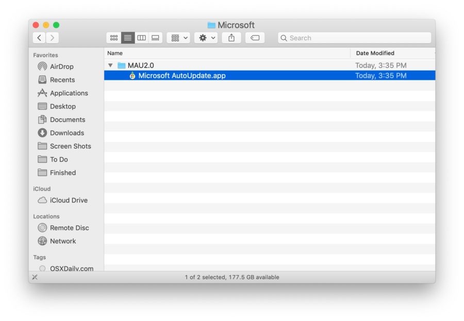The width and height of the screenshot is (464, 321).
Task: Collapse the MAU2.0 folder disclosure triangle
Action: coord(110,65)
